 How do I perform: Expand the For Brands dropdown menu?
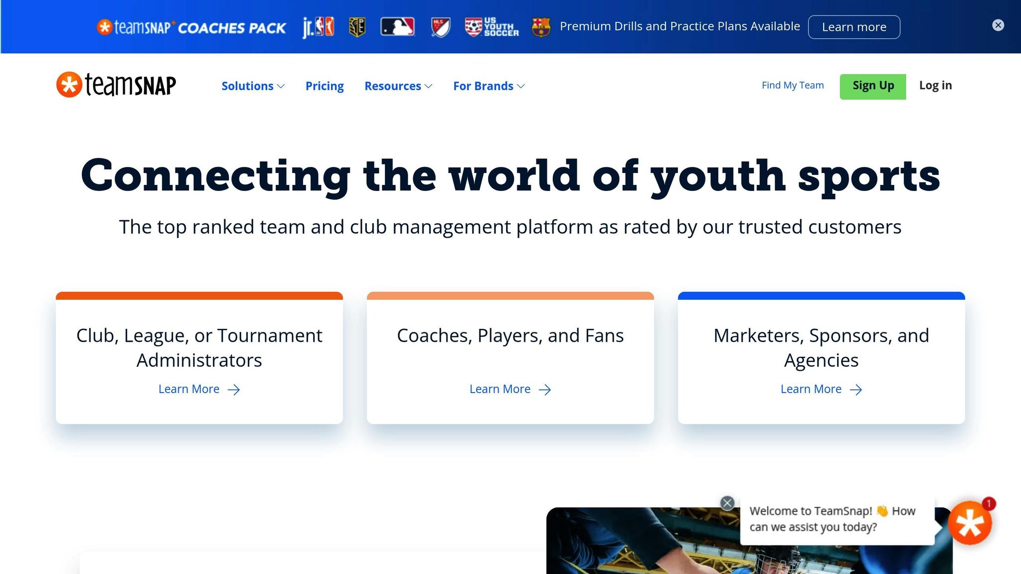[489, 86]
